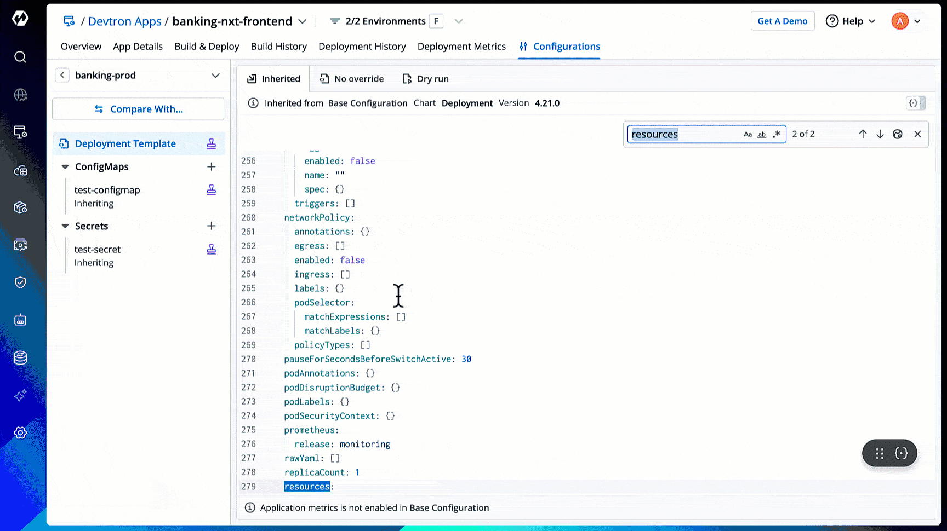Jump to previous search match arrow
The height and width of the screenshot is (531, 947).
tap(863, 134)
